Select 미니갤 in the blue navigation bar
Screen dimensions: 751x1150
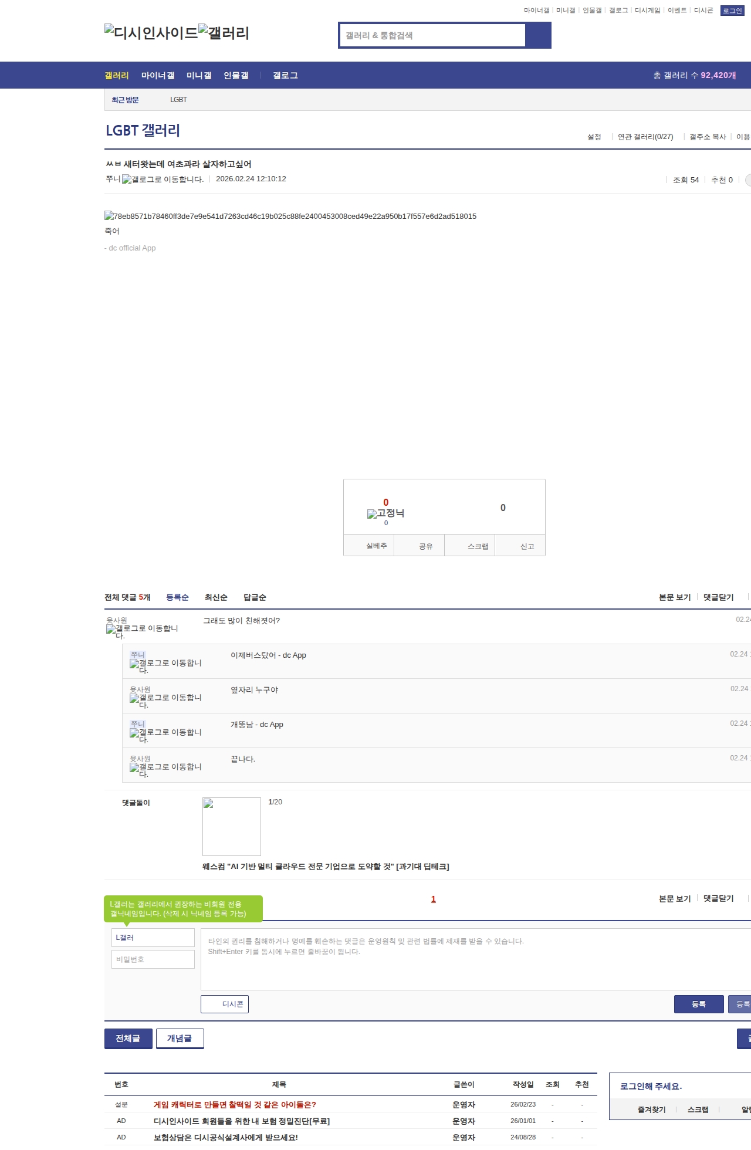(x=199, y=76)
